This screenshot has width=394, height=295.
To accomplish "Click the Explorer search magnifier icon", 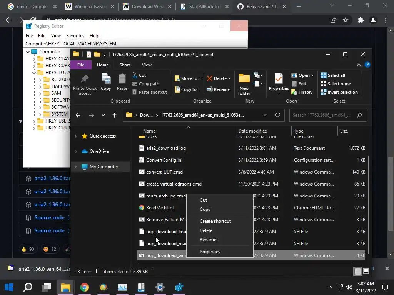I will [x=359, y=115].
